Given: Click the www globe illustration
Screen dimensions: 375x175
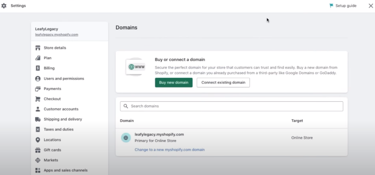Looking at the screenshot, I should coord(136,67).
